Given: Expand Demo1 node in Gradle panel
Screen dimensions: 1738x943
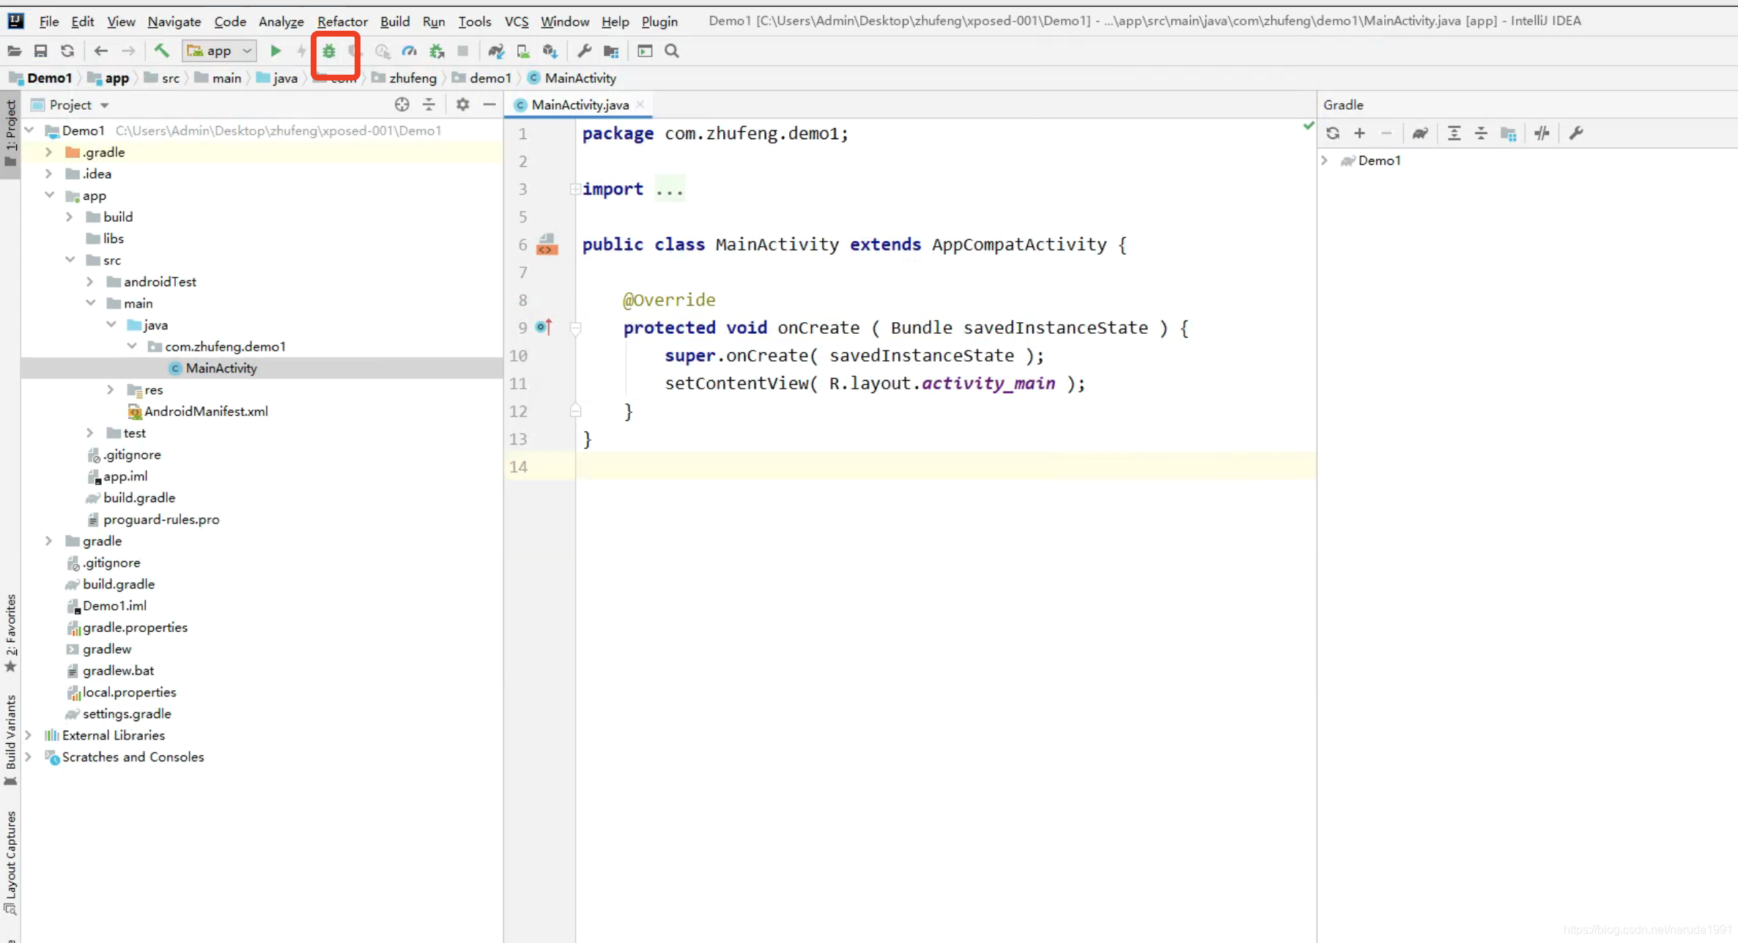Looking at the screenshot, I should coord(1325,160).
